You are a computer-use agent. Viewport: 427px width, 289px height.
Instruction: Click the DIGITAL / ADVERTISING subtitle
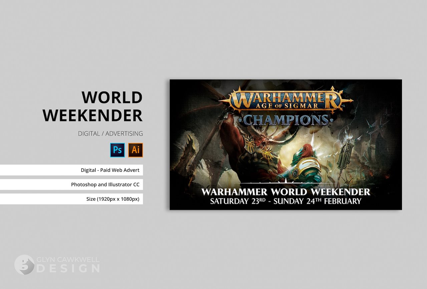point(110,133)
